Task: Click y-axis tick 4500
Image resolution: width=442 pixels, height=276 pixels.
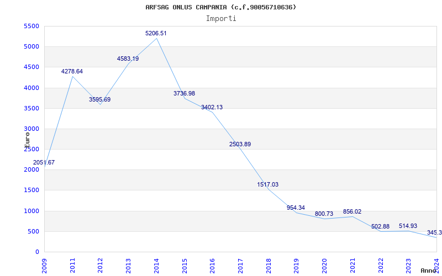Action: [31, 67]
